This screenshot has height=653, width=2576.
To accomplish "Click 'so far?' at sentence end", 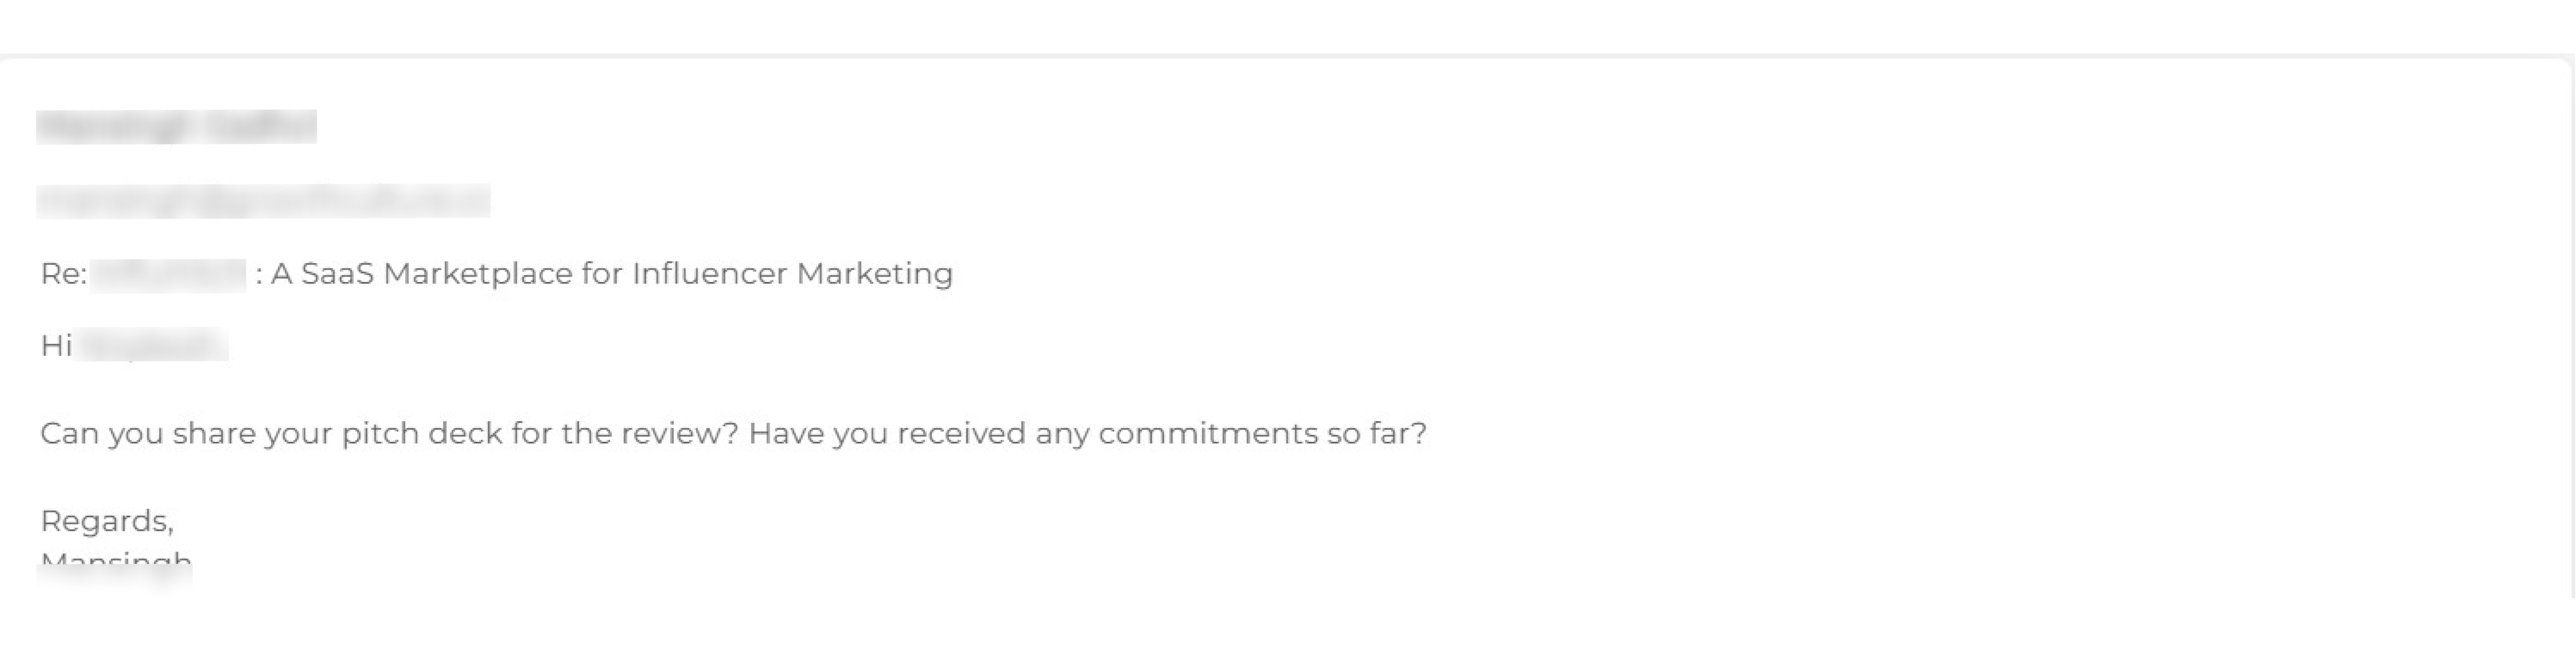I will click(1377, 433).
